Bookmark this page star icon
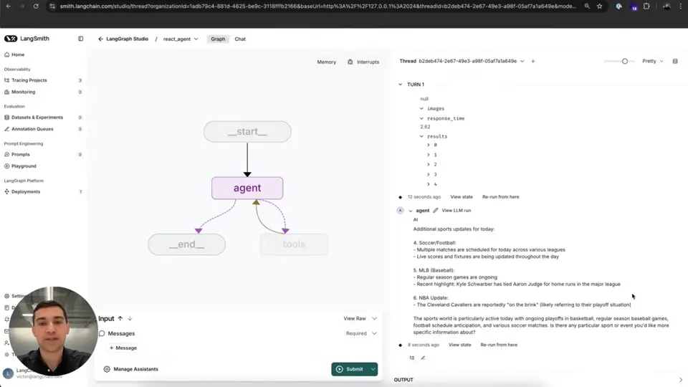 click(599, 6)
